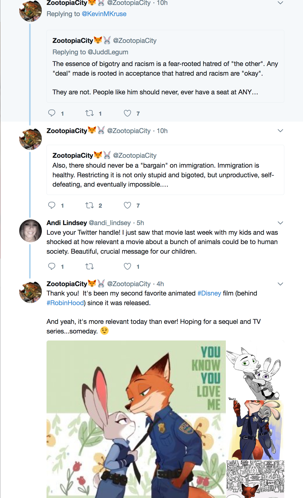The width and height of the screenshot is (303, 498).
Task: Expand options menu for Andi Lindsey's tweet
Action: click(280, 223)
